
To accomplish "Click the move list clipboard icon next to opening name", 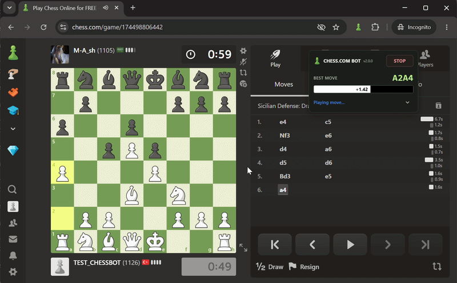I will [438, 106].
